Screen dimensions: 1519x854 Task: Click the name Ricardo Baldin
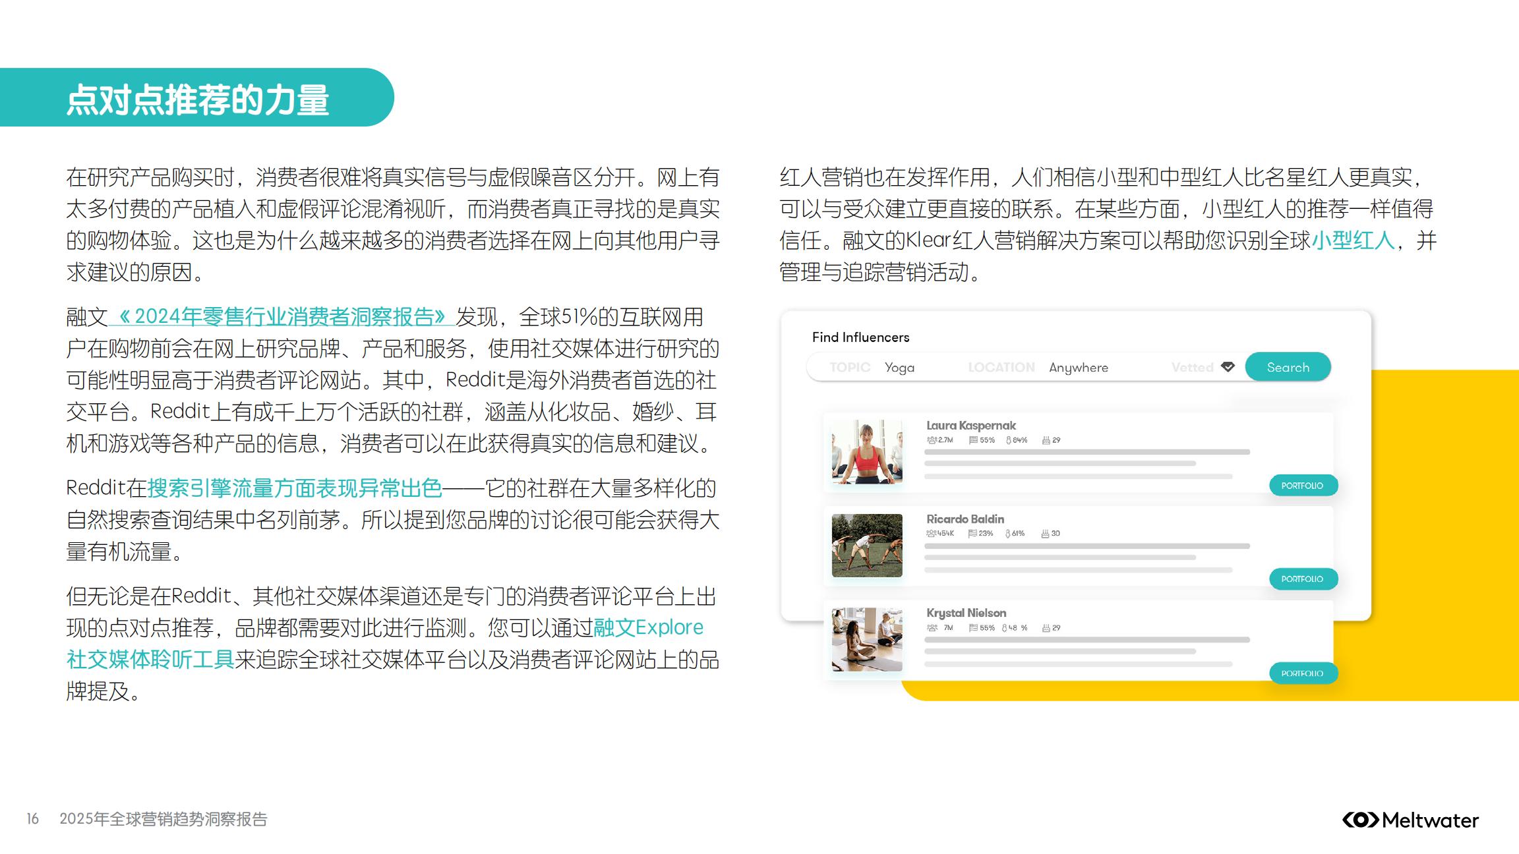coord(965,519)
